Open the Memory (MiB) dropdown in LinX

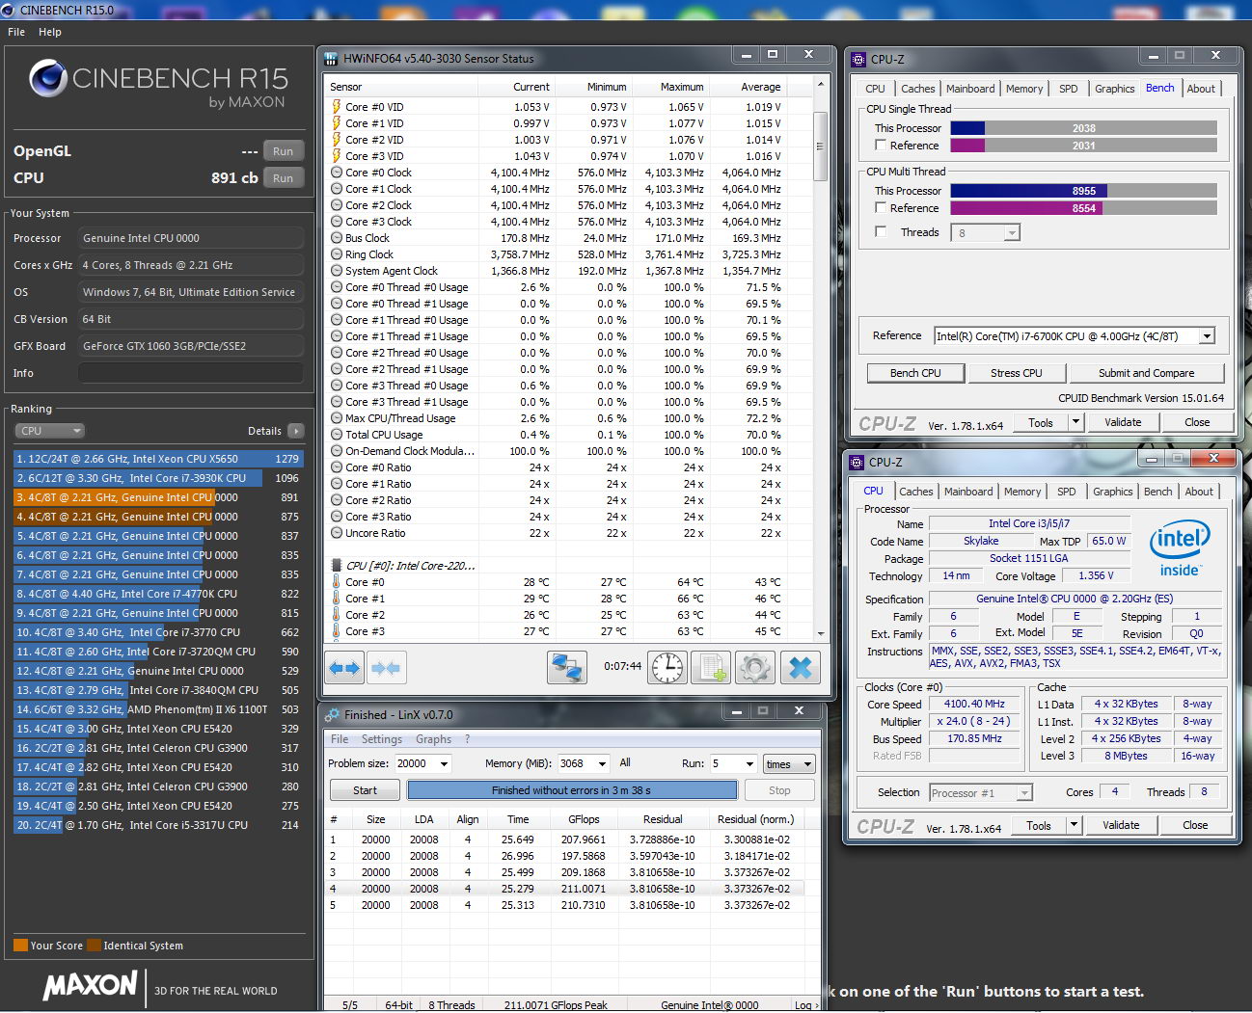(602, 763)
